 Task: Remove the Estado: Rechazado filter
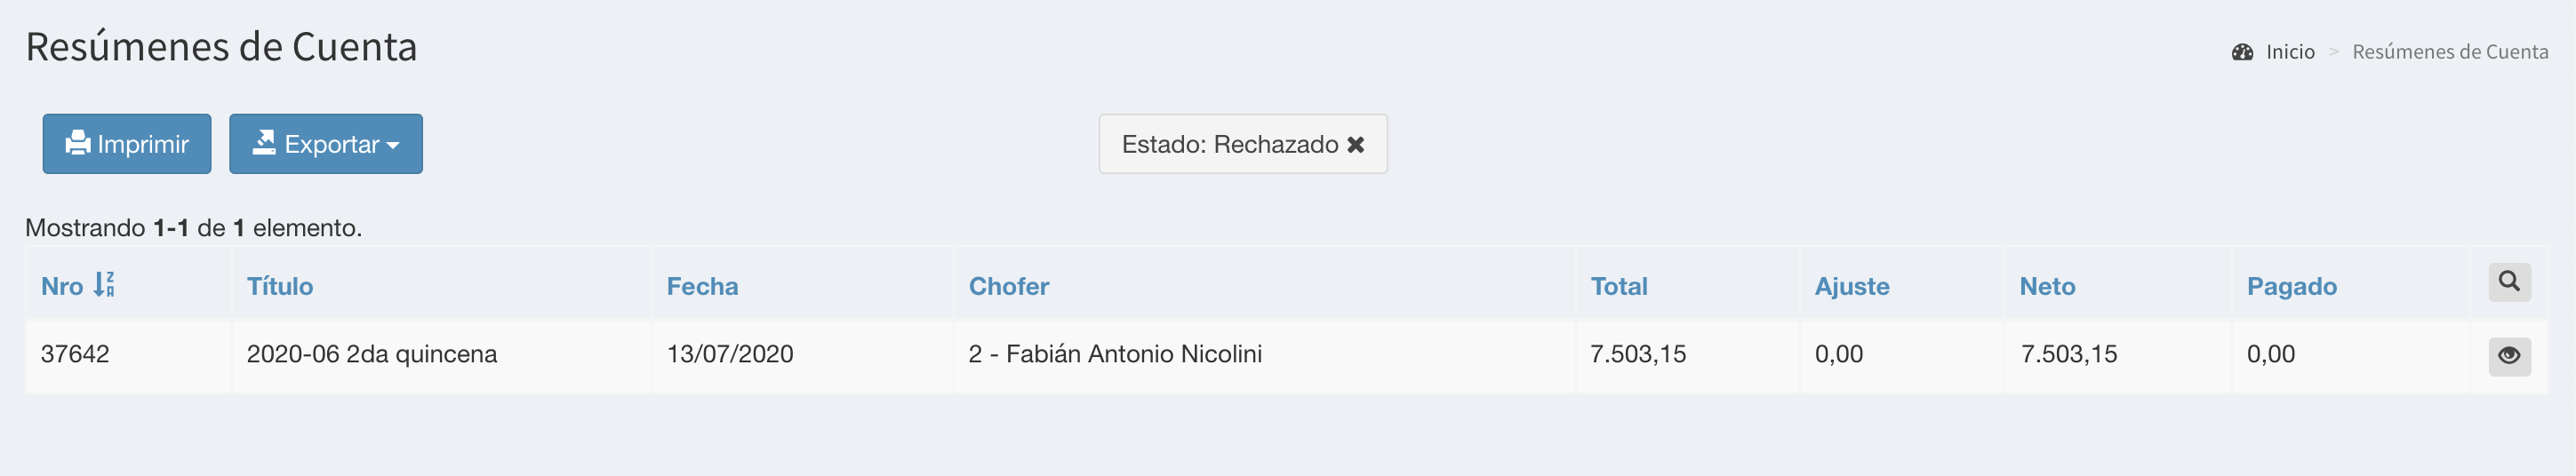1355,145
